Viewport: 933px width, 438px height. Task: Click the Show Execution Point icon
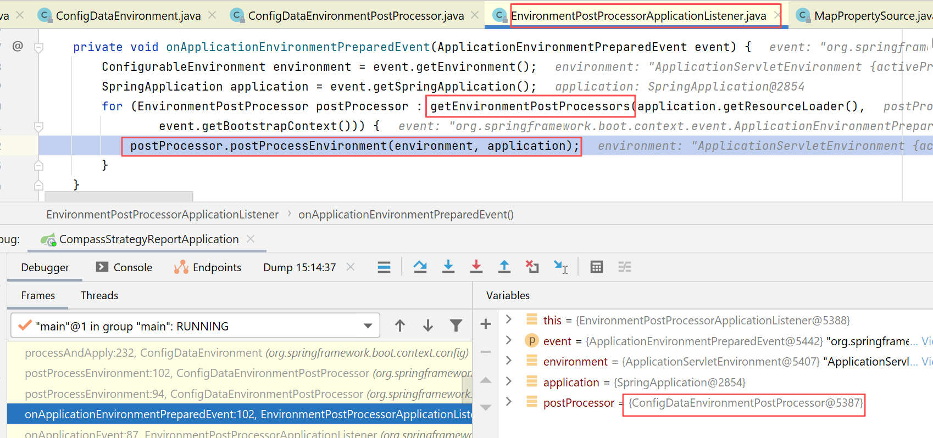pyautogui.click(x=384, y=267)
